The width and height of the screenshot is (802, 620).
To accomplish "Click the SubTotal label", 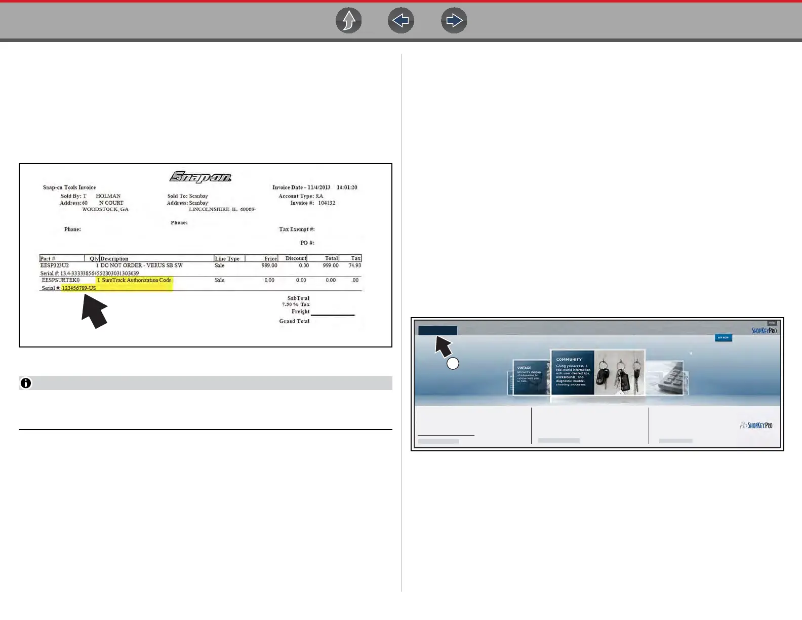I will point(298,298).
